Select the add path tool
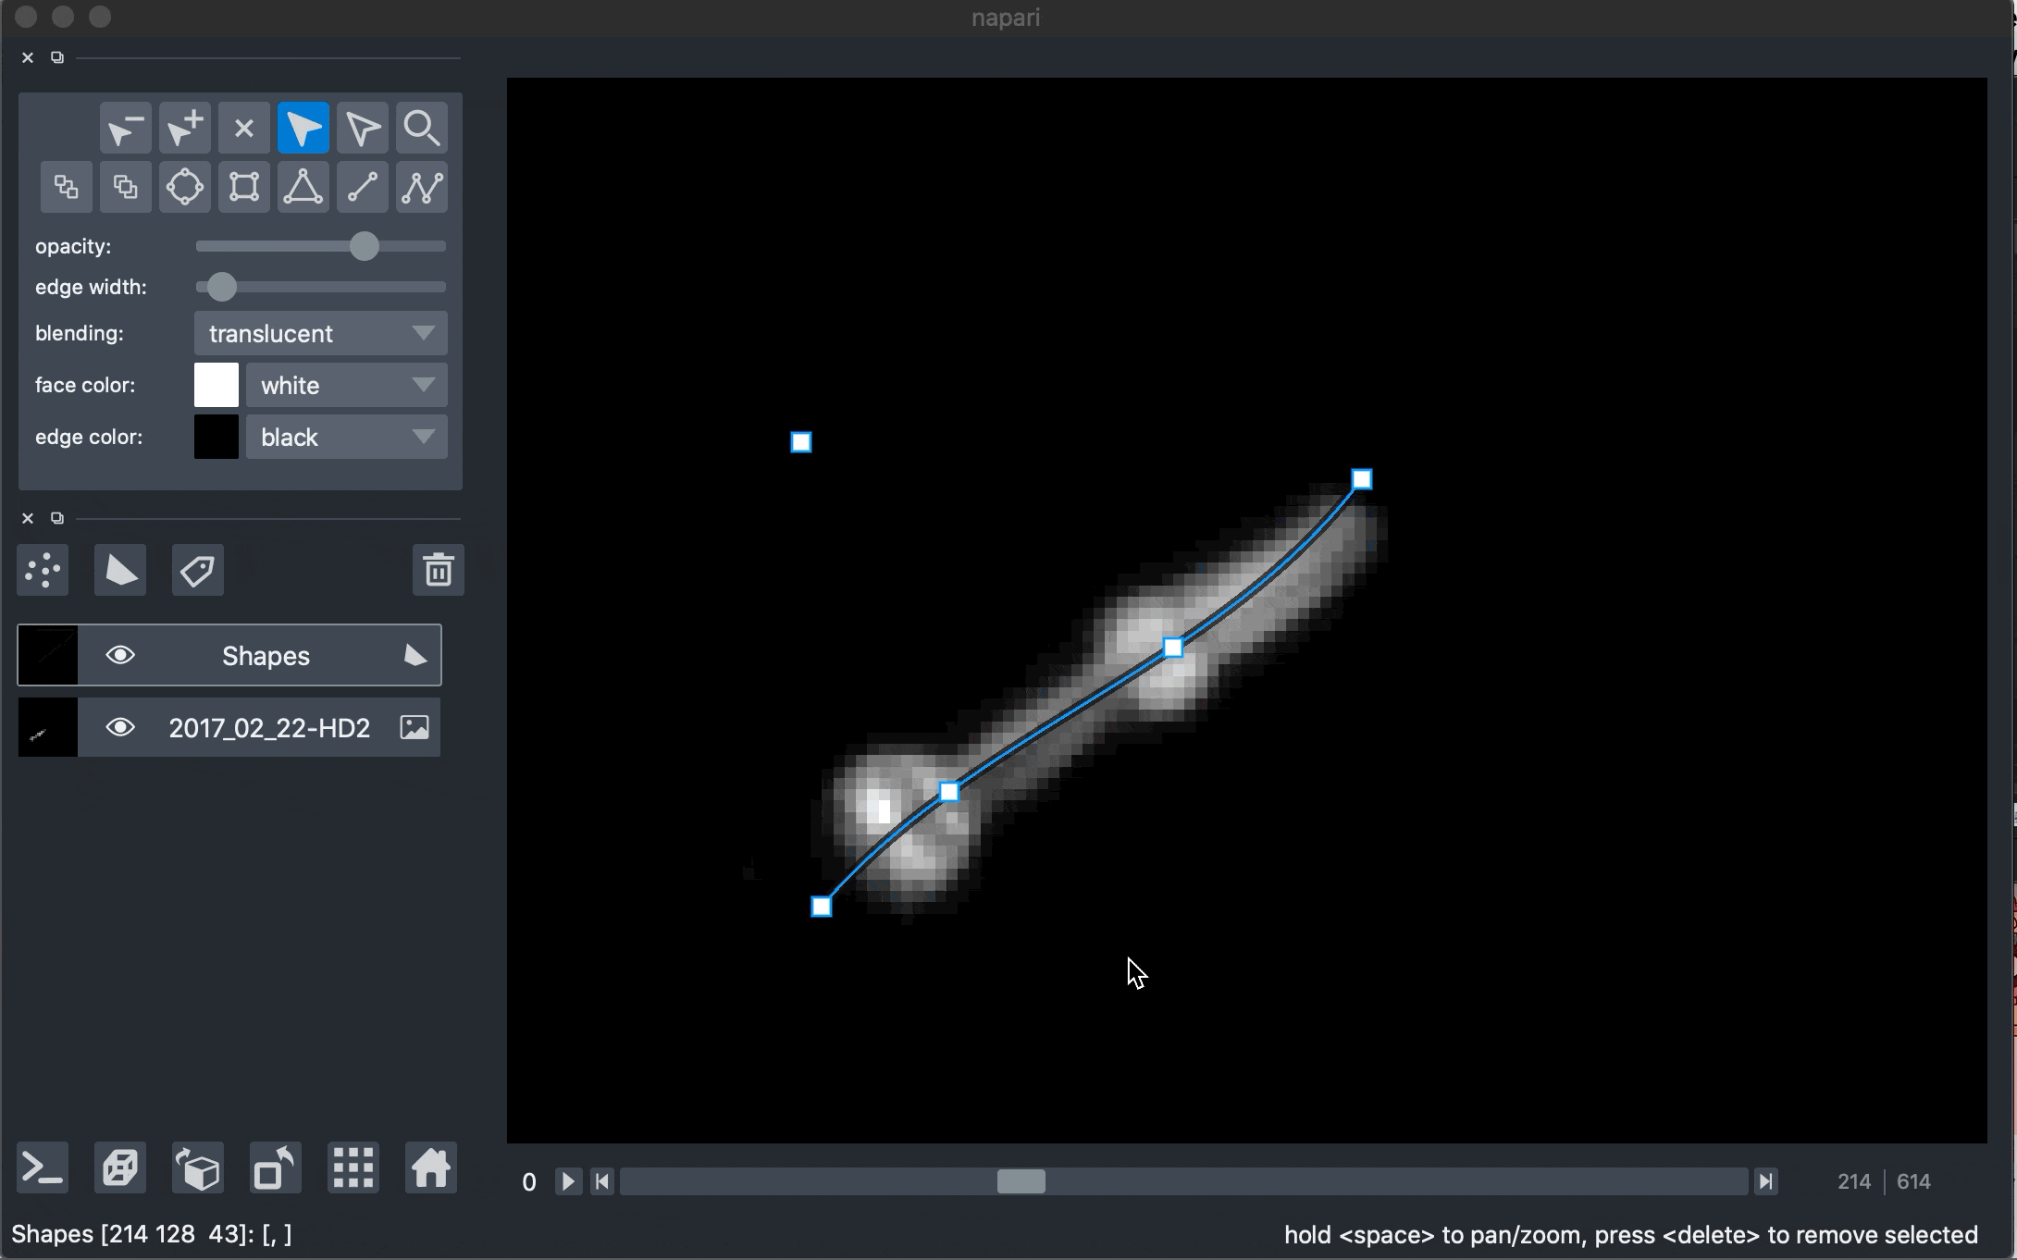Image resolution: width=2017 pixels, height=1260 pixels. click(x=421, y=187)
